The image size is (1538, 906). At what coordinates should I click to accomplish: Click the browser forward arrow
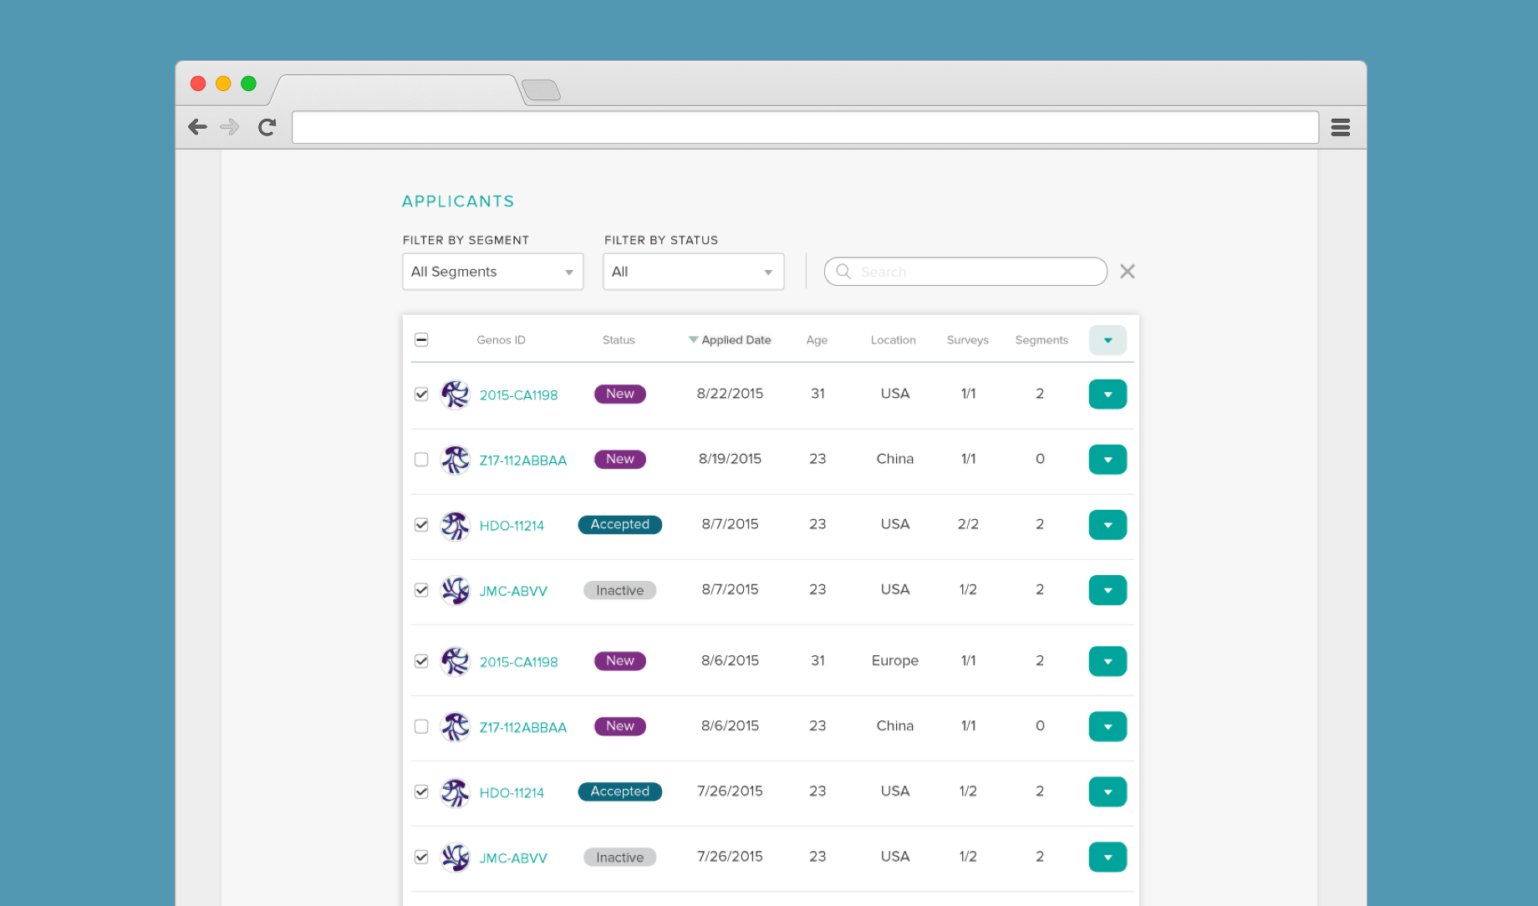click(230, 127)
